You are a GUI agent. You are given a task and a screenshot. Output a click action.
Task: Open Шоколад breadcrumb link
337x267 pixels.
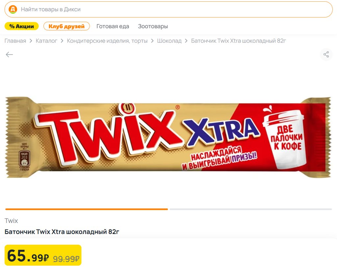point(169,41)
